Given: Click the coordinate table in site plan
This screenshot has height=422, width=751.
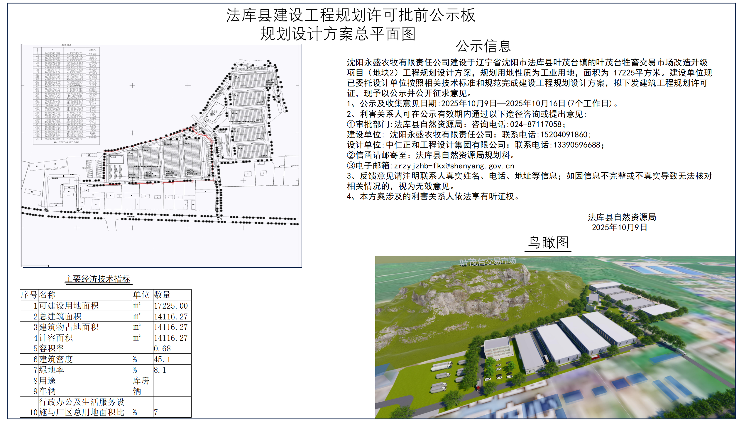Looking at the screenshot, I should coord(67,95).
